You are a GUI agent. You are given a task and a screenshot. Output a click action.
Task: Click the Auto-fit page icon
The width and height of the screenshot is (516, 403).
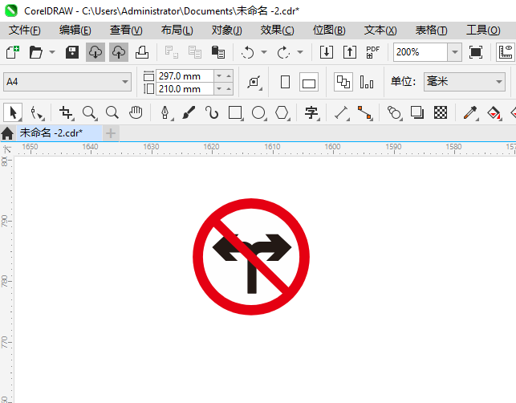pos(254,82)
